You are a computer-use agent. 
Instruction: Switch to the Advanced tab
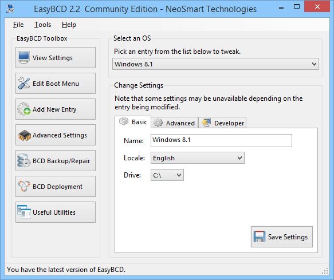point(175,123)
